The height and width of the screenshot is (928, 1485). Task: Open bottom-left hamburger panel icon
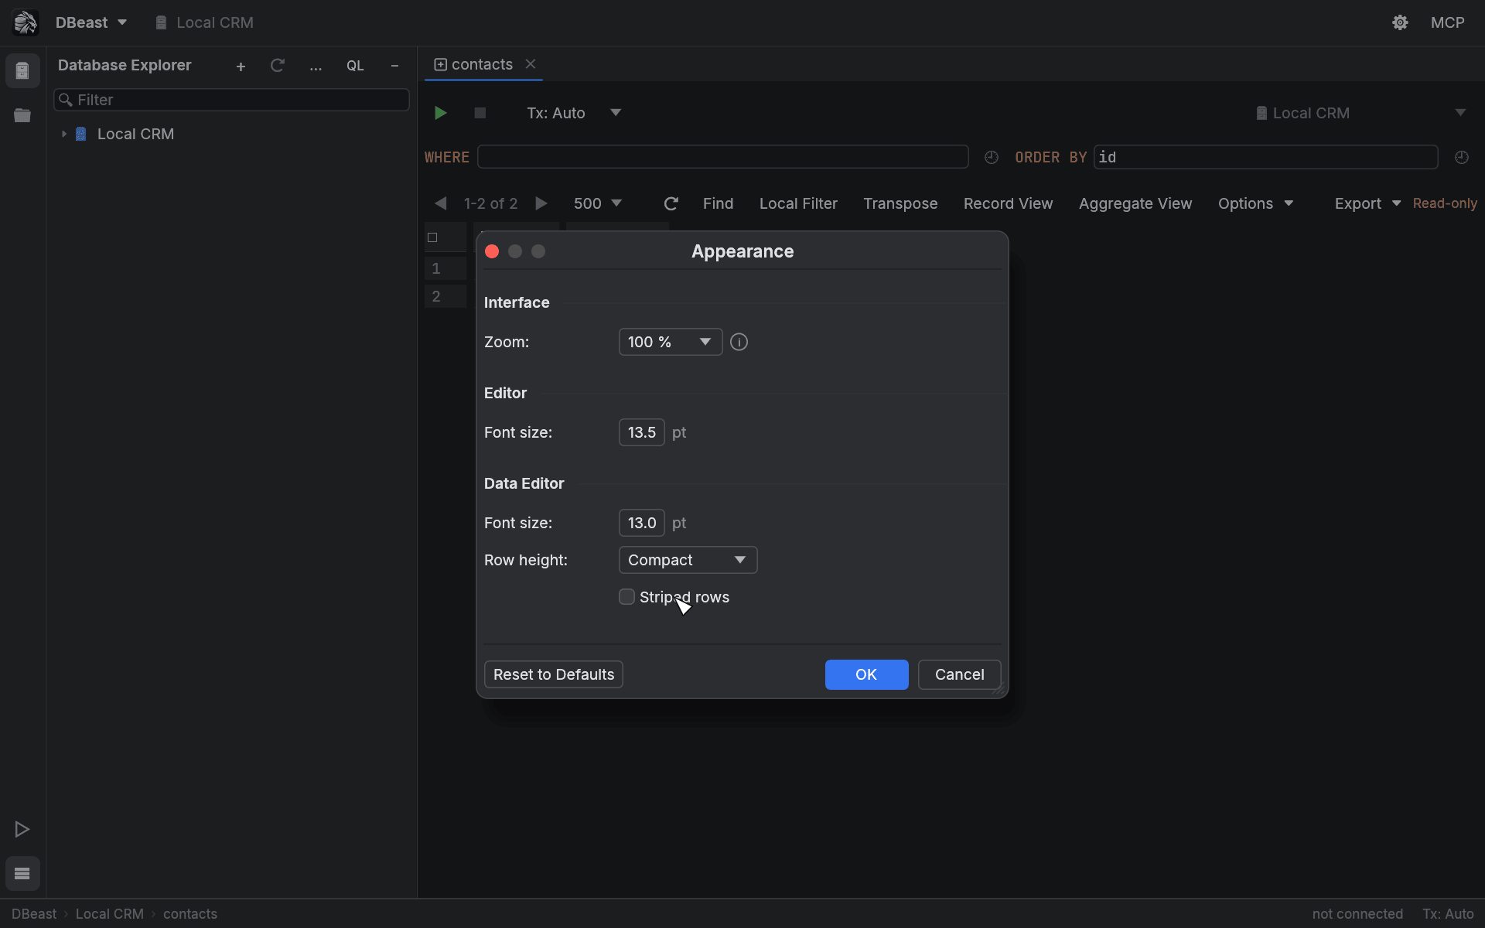[x=22, y=874]
